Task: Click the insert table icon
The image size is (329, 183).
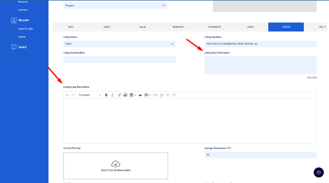Action: 131,95
